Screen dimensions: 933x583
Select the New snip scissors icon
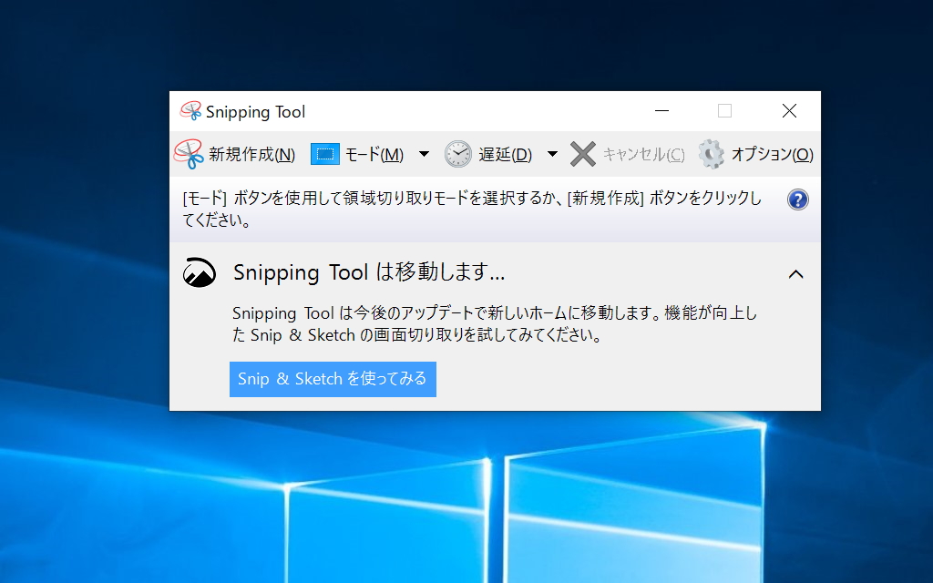[x=190, y=154]
